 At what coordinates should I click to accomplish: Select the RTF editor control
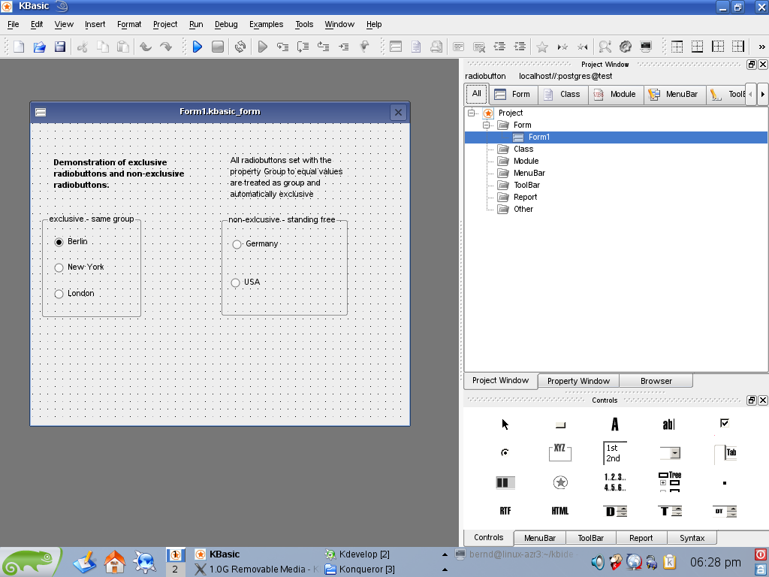505,511
